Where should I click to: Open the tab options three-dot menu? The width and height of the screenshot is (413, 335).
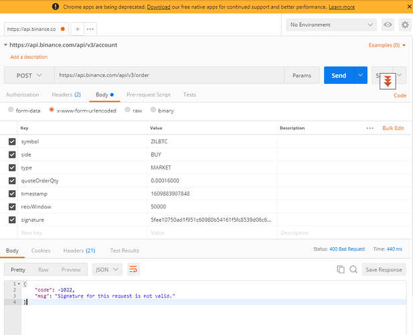point(90,29)
